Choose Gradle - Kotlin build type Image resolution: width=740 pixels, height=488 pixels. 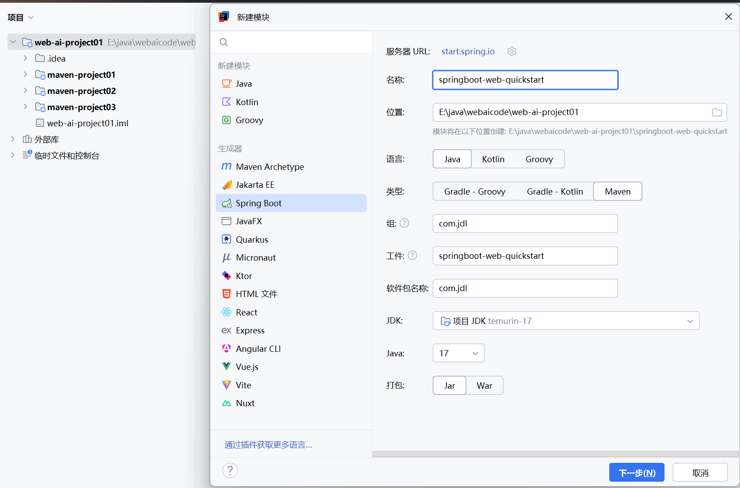click(555, 191)
